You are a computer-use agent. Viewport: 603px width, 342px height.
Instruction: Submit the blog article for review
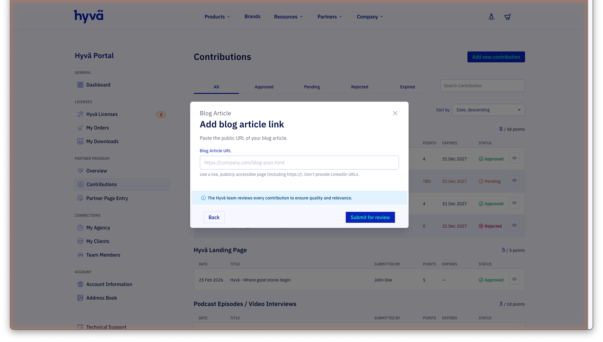(x=370, y=217)
